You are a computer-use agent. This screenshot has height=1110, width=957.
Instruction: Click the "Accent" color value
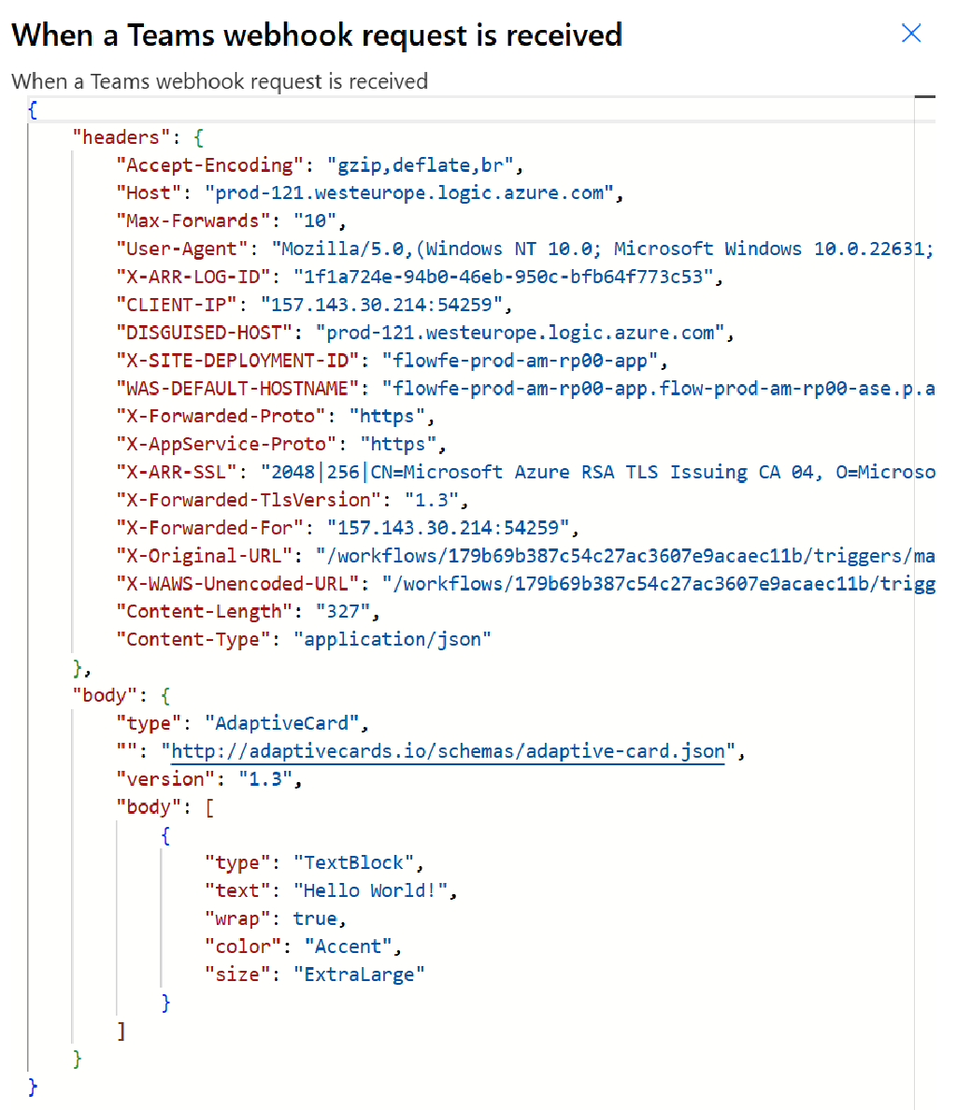[349, 946]
